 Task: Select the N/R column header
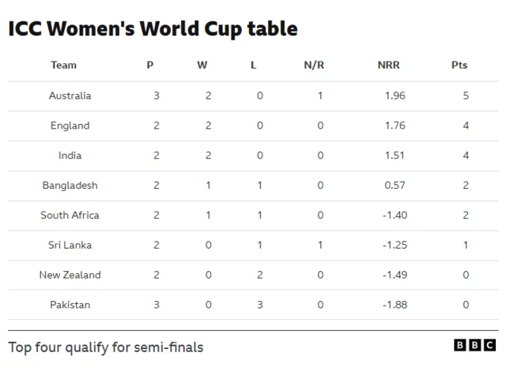(314, 66)
